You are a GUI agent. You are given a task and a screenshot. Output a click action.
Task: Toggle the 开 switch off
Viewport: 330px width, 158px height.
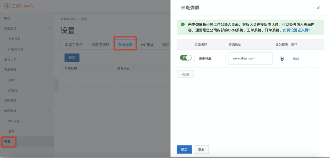(186, 58)
